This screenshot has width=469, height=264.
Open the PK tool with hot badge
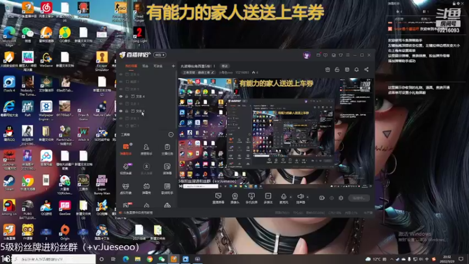coord(126,205)
